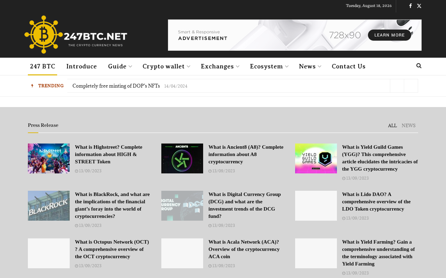Open the Facebook social icon
The height and width of the screenshot is (278, 446).
tap(410, 6)
